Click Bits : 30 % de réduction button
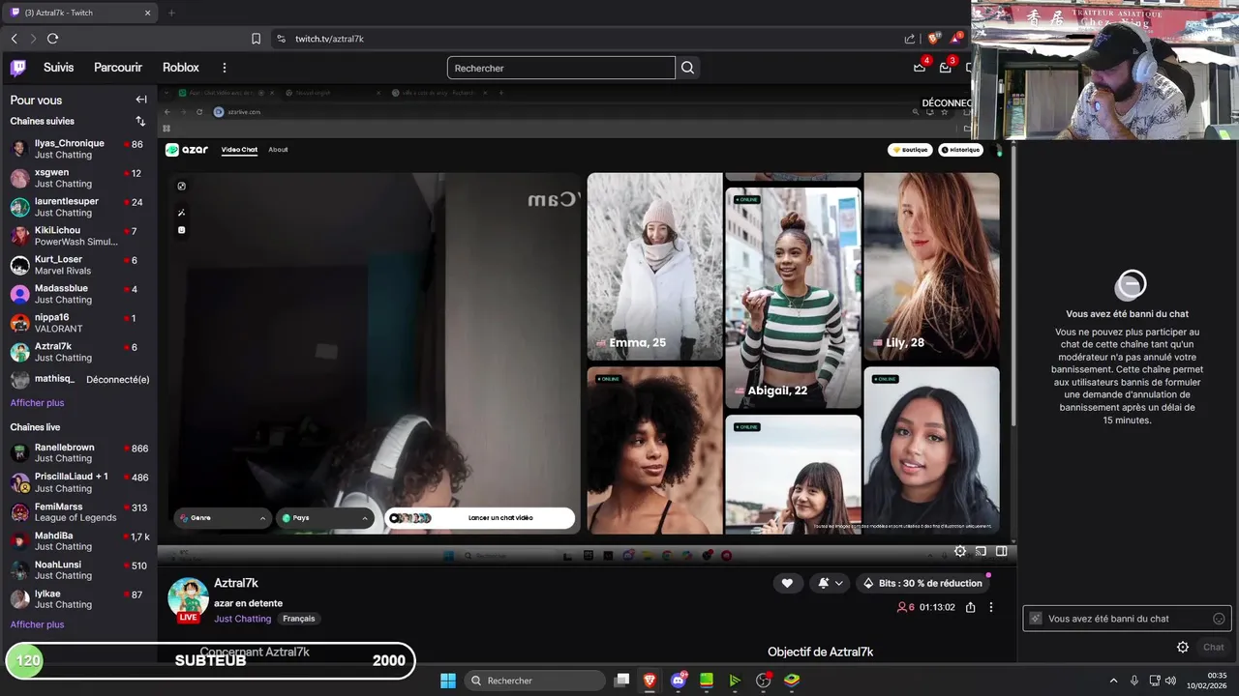The image size is (1239, 696). 924,583
